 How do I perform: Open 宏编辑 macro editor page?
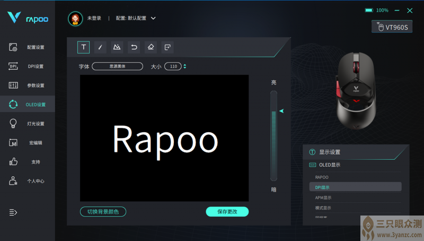tap(28, 143)
